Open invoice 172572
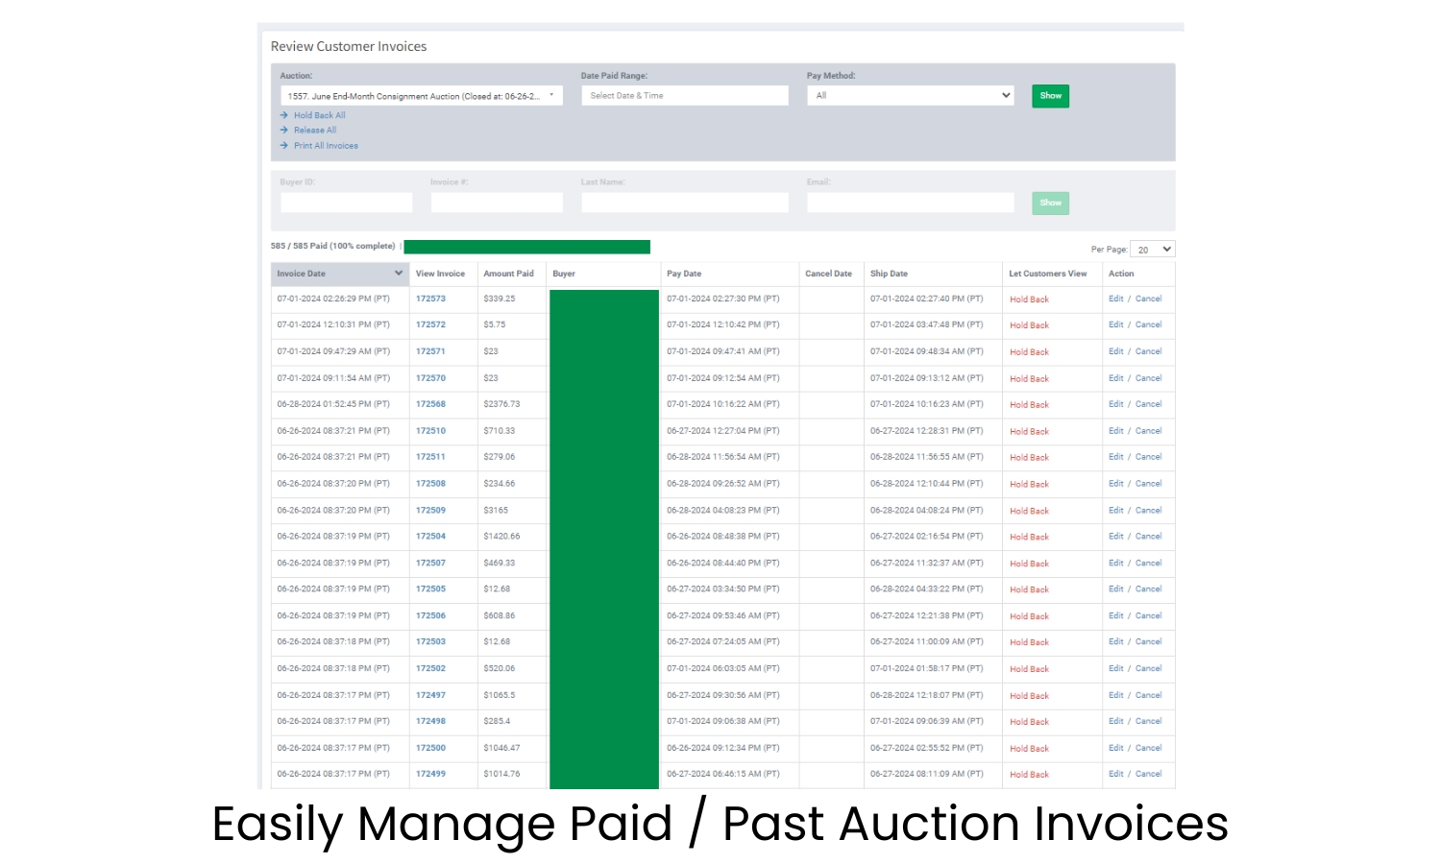The height and width of the screenshot is (864, 1441). point(430,324)
